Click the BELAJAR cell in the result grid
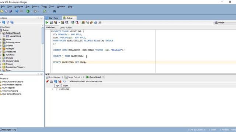 coord(65,89)
